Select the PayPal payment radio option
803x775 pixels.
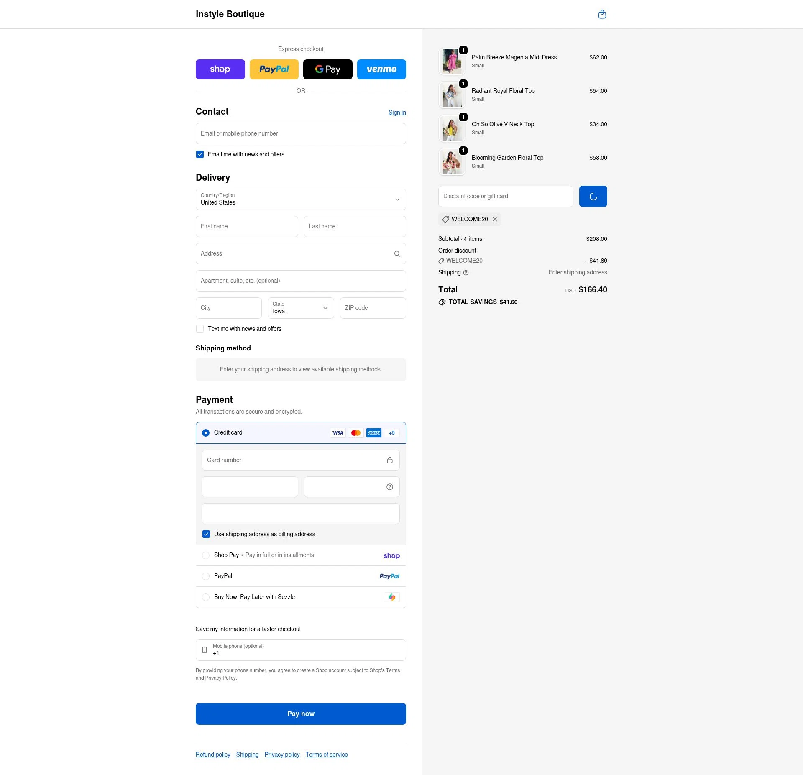pyautogui.click(x=206, y=576)
